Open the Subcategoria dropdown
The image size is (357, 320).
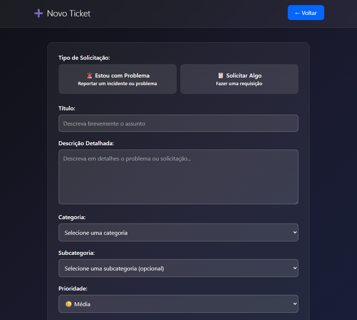click(178, 268)
